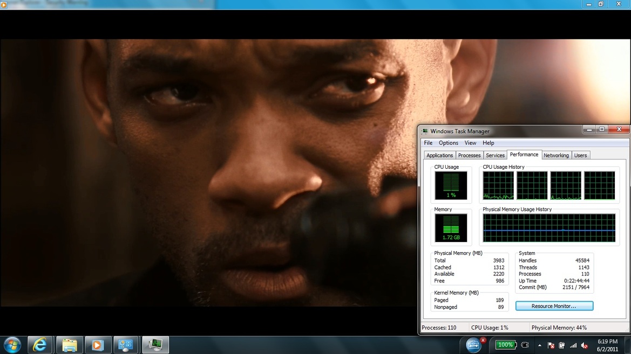631x354 pixels.
Task: Open the Control Panel taskbar icon
Action: coord(126,345)
